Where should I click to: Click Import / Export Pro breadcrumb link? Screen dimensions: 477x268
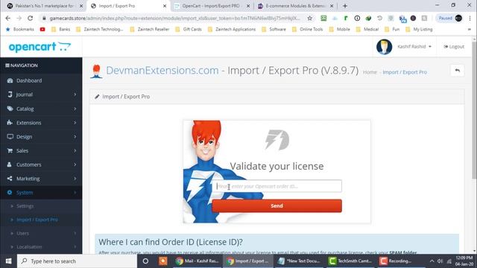pos(405,72)
